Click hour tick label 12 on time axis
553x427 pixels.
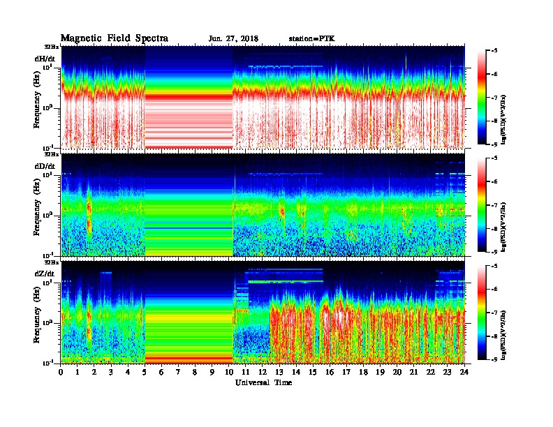coord(263,372)
